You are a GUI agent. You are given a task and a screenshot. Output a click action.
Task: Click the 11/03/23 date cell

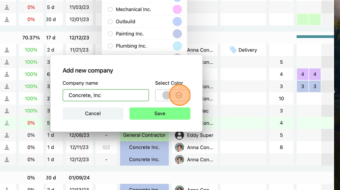tap(79, 7)
